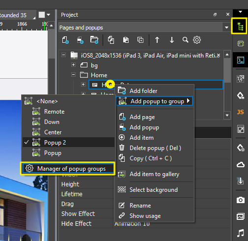The image size is (248, 241).
Task: Choose Add item in context menu
Action: [x=155, y=138]
